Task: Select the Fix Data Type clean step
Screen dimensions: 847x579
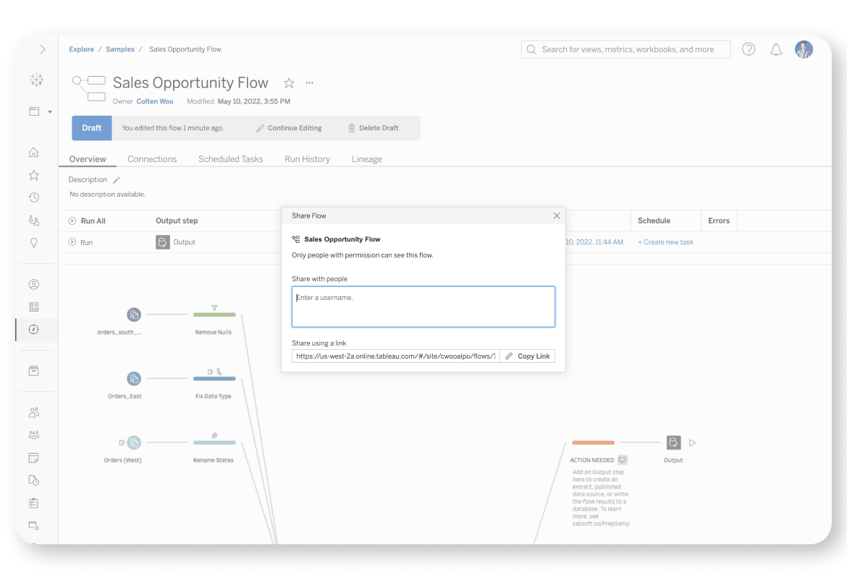Action: [x=214, y=378]
